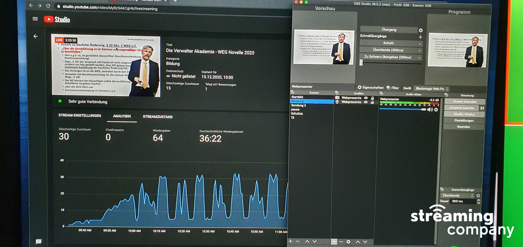This screenshot has height=247, width=523.
Task: Add a quick transition with the plus icon
Action: click(x=421, y=37)
